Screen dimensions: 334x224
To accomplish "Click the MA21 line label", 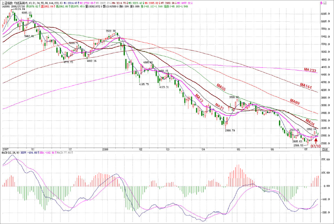I will (x=219, y=105).
